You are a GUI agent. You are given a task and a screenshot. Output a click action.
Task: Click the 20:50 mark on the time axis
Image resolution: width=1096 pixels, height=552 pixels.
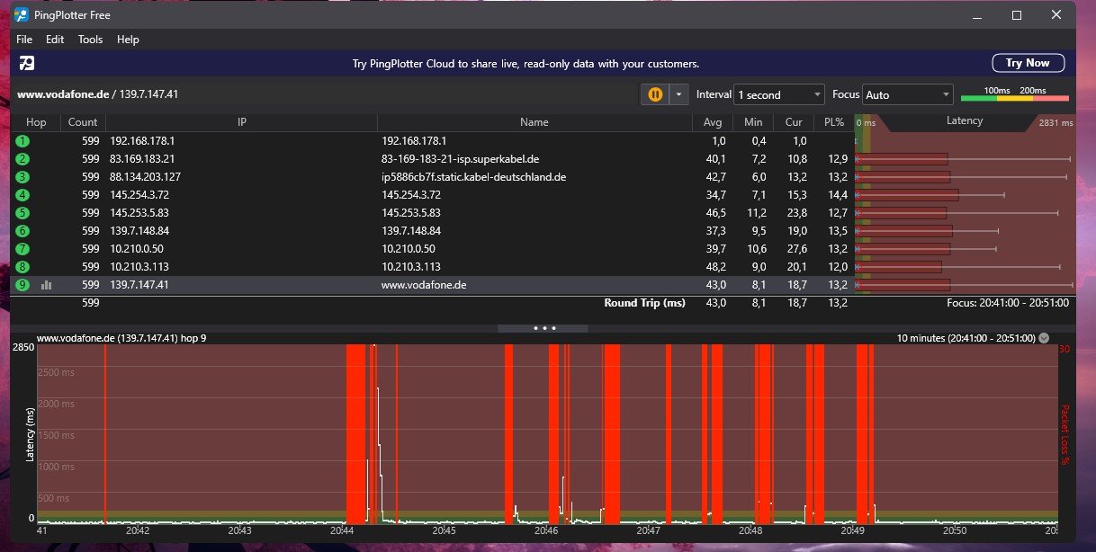click(955, 530)
